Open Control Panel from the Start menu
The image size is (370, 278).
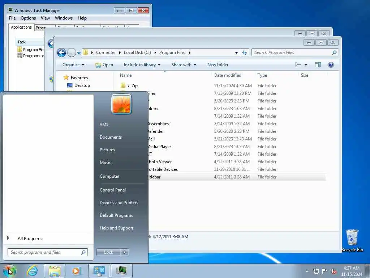point(113,190)
